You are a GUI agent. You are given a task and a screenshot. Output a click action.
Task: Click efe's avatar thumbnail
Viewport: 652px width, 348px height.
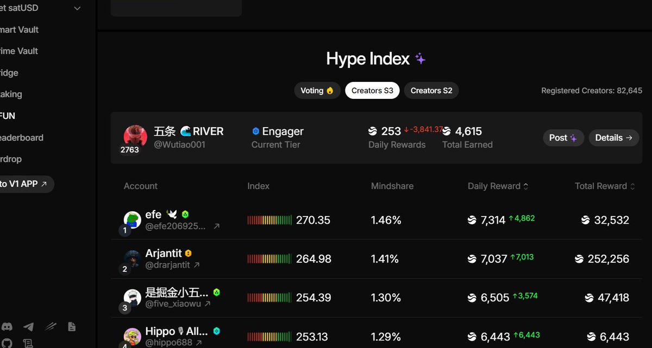pyautogui.click(x=132, y=220)
